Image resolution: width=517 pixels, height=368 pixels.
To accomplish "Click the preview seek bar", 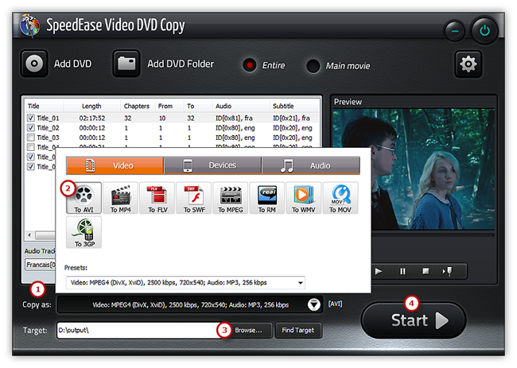I will 433,235.
